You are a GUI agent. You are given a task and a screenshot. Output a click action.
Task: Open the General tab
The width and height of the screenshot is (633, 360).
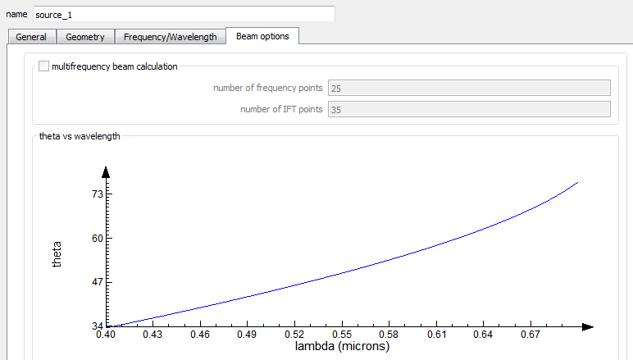(31, 37)
